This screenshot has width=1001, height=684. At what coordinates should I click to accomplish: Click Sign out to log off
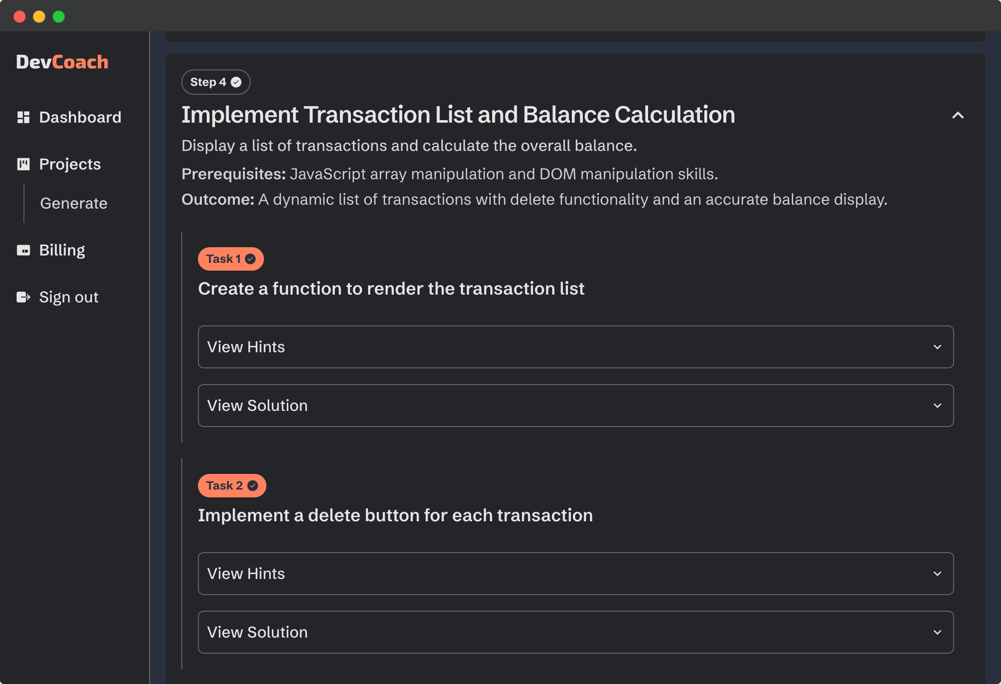click(x=68, y=297)
